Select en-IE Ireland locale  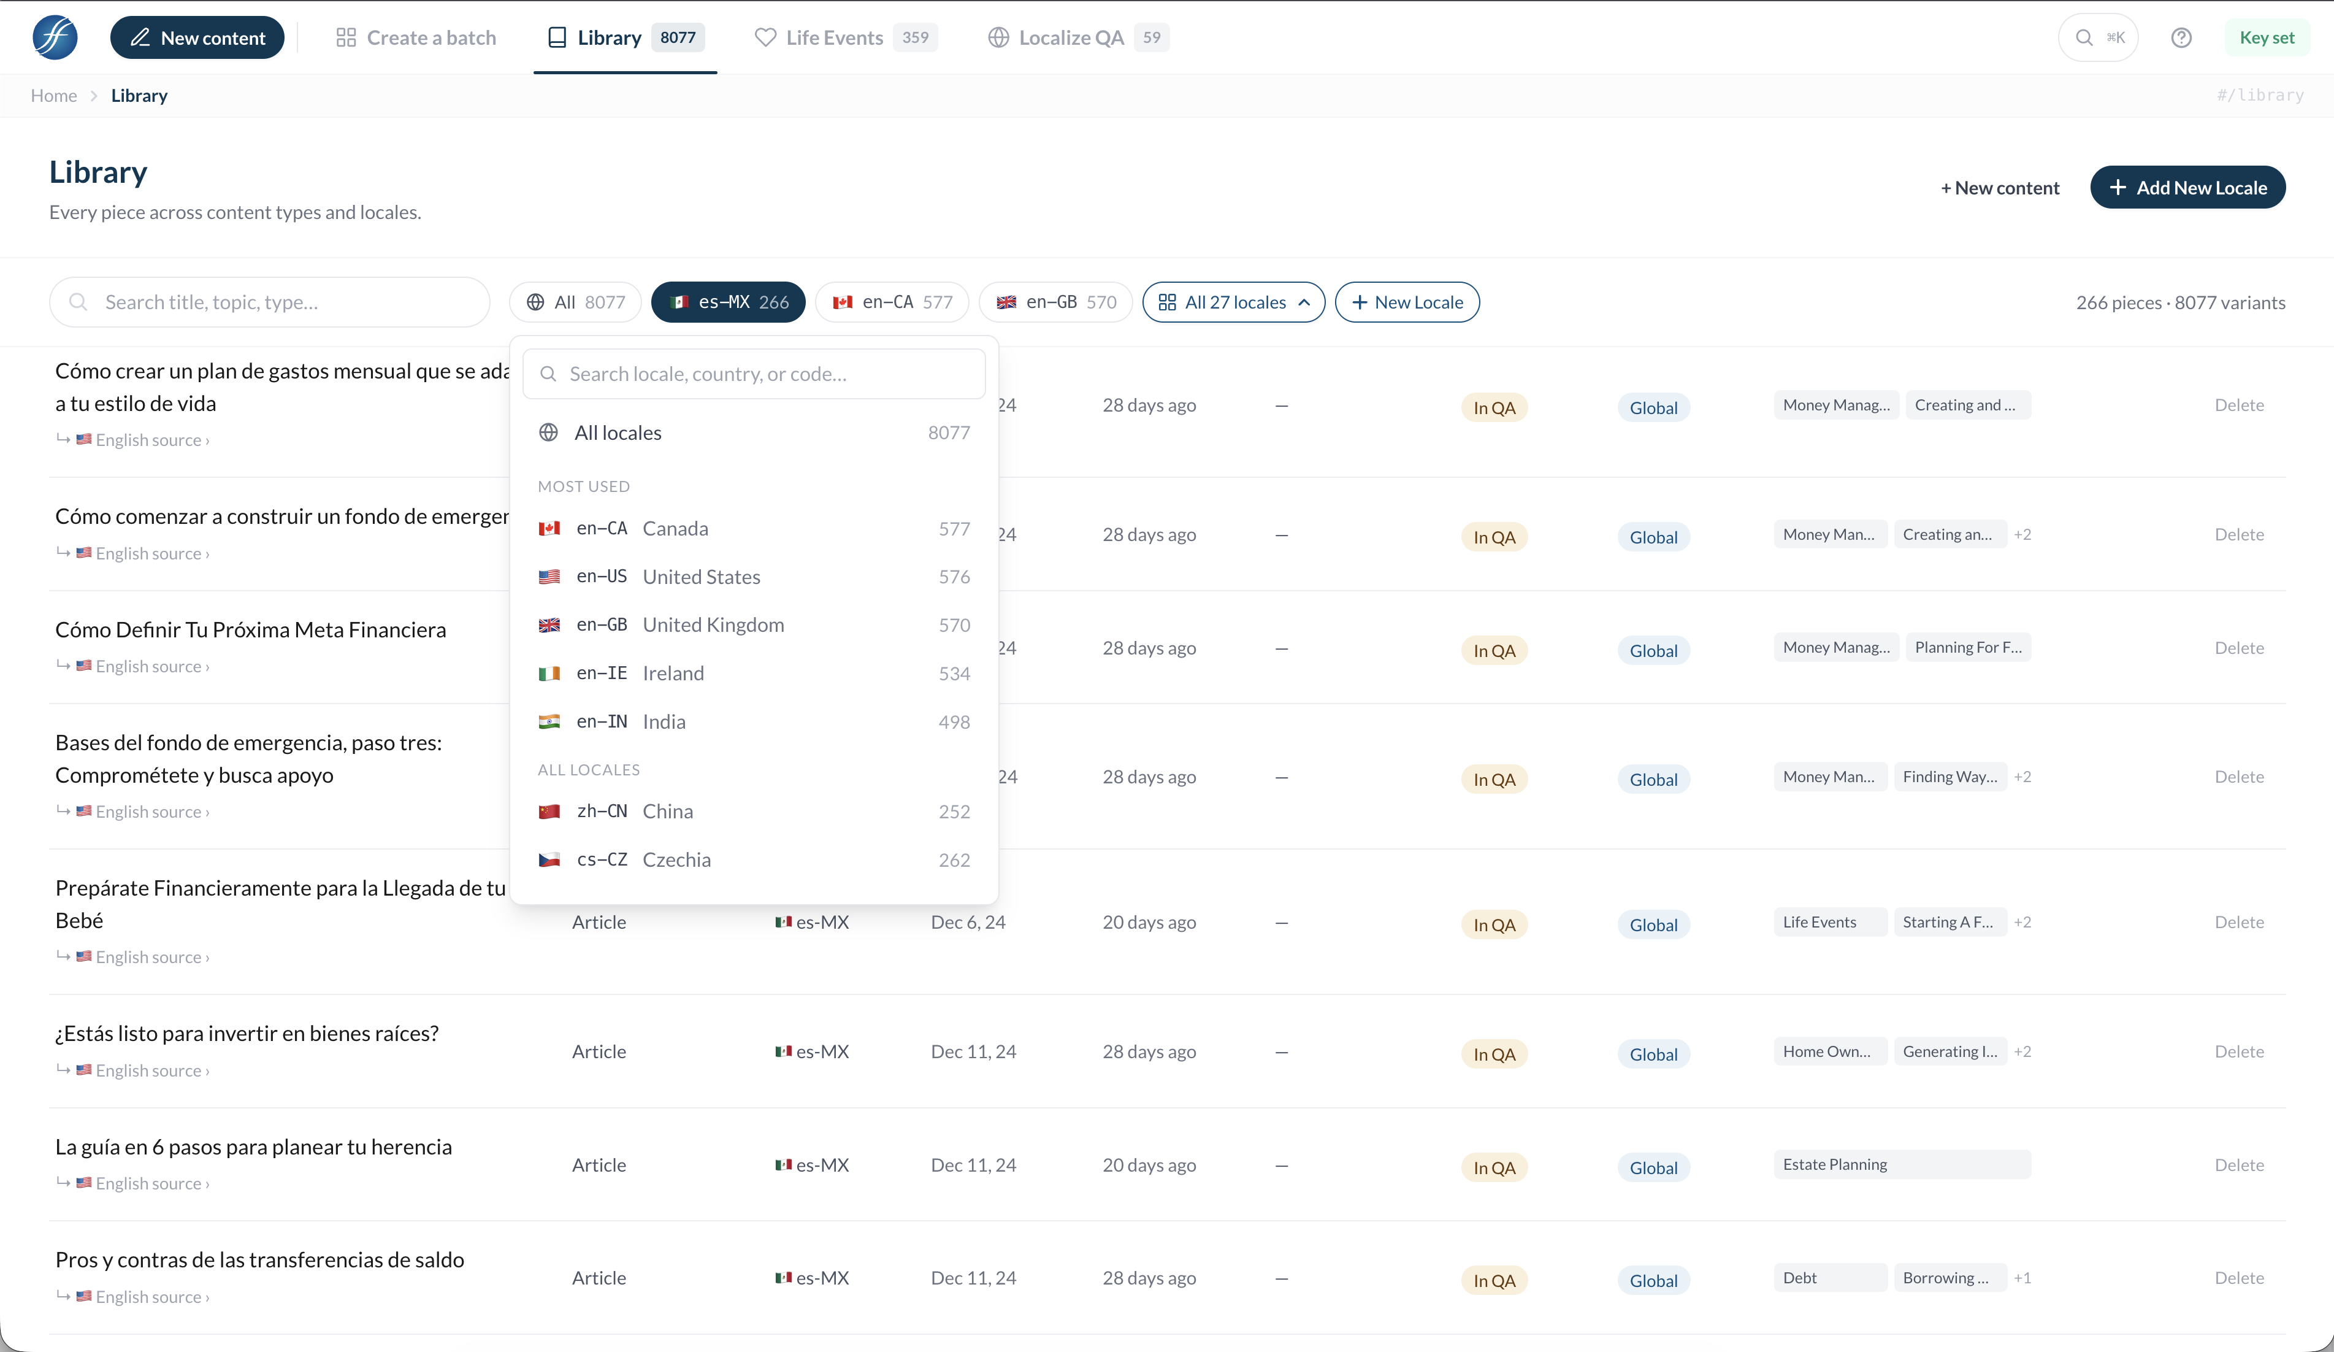(754, 673)
